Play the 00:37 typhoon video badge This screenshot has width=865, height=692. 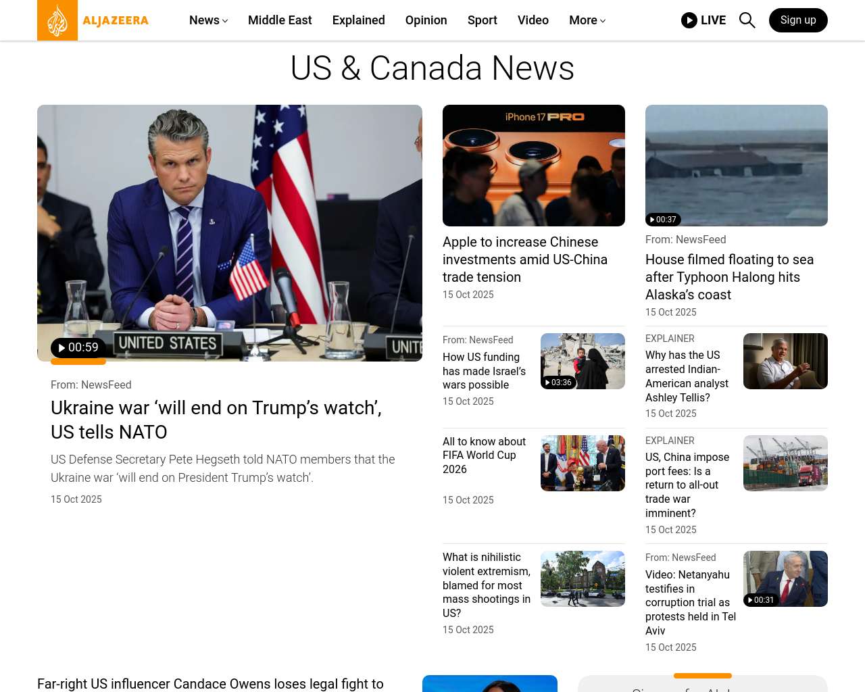pos(662,220)
